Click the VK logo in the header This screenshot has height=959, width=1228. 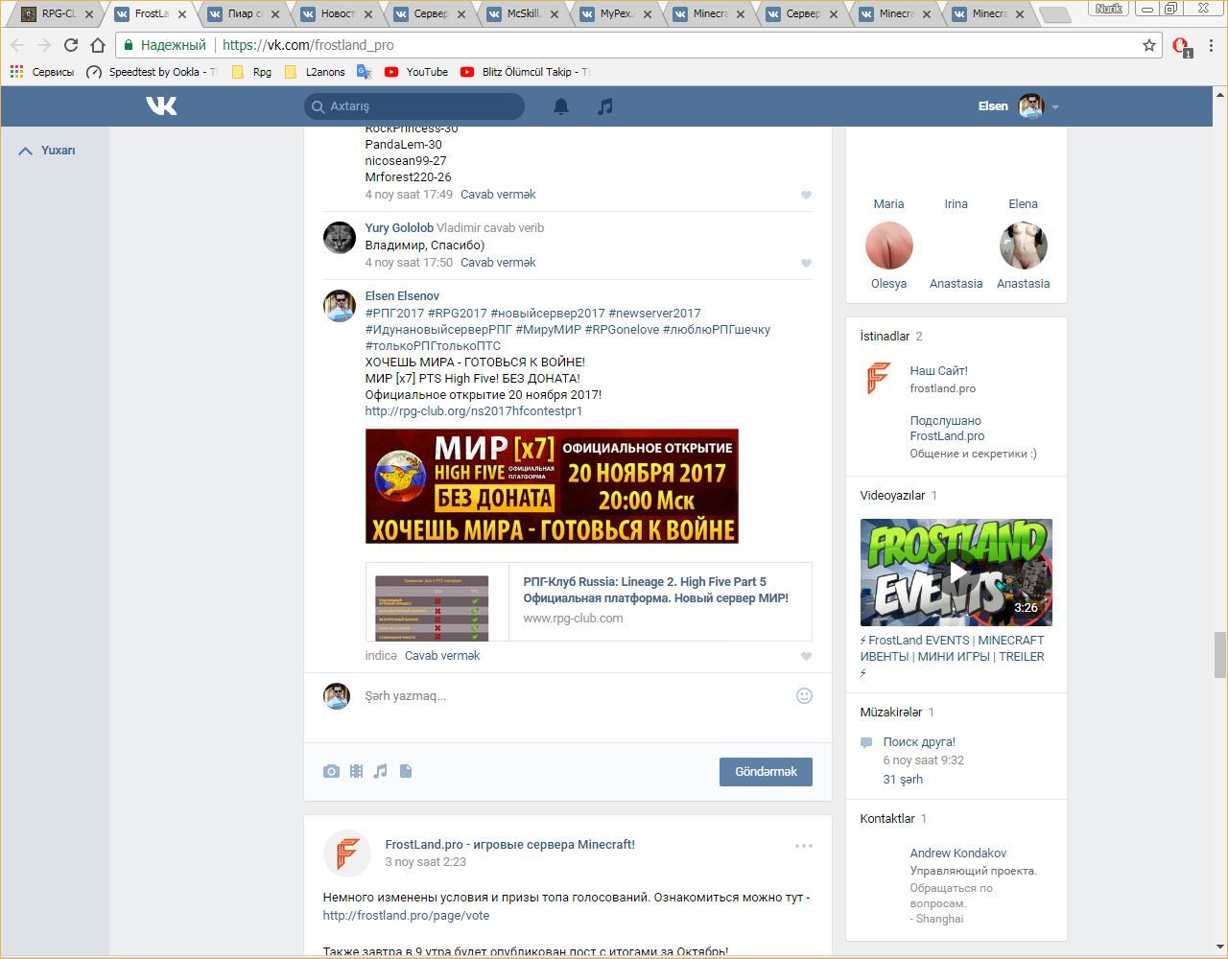pos(161,105)
